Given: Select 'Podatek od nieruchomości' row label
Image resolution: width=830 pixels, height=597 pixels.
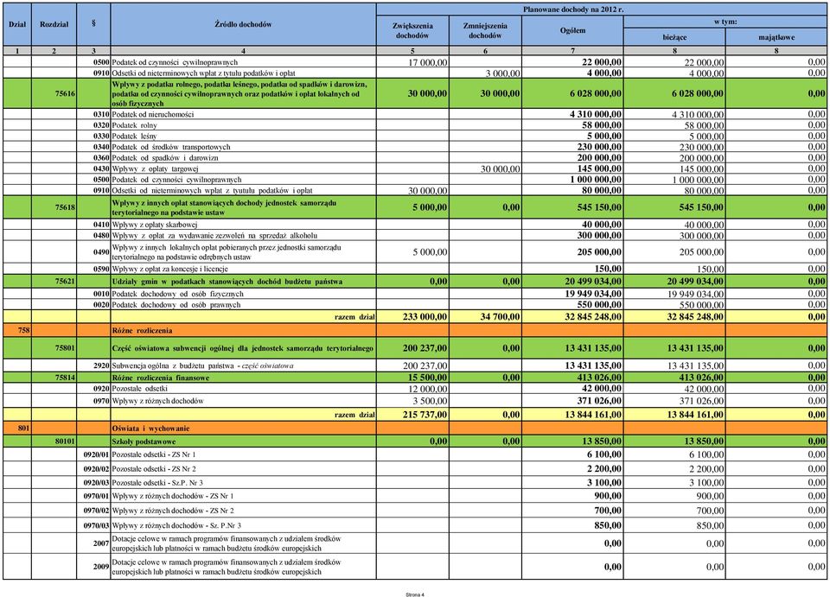Looking at the screenshot, I should pos(152,114).
